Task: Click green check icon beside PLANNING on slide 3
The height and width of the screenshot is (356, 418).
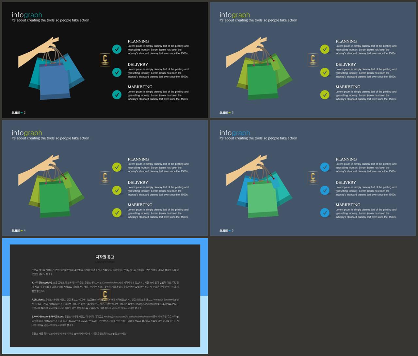Action: point(325,49)
